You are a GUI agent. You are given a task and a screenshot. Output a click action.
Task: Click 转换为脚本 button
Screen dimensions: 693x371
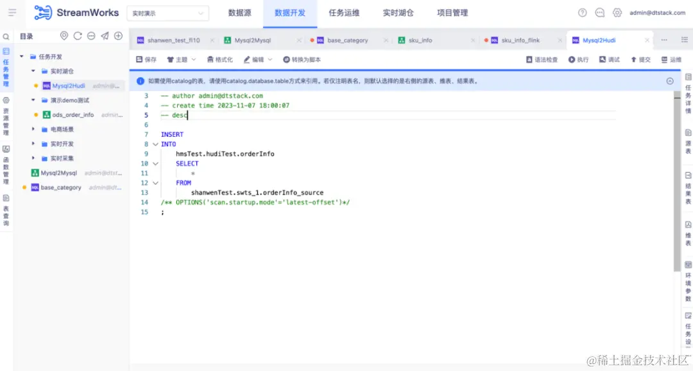click(302, 59)
